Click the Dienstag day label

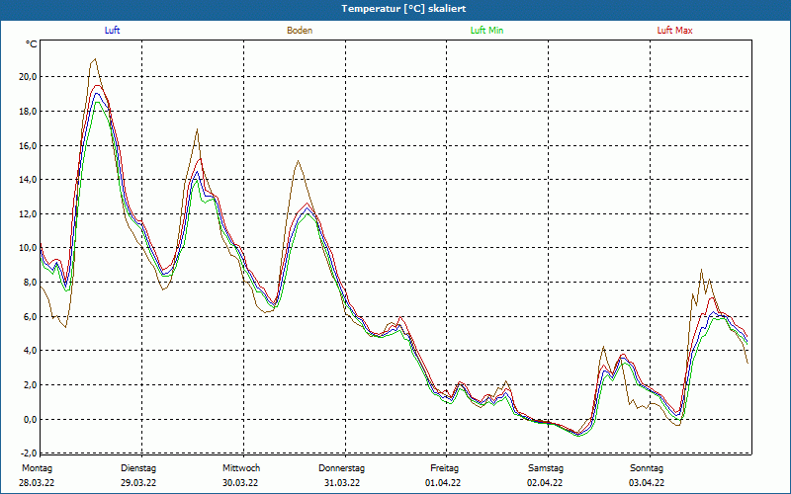click(138, 468)
